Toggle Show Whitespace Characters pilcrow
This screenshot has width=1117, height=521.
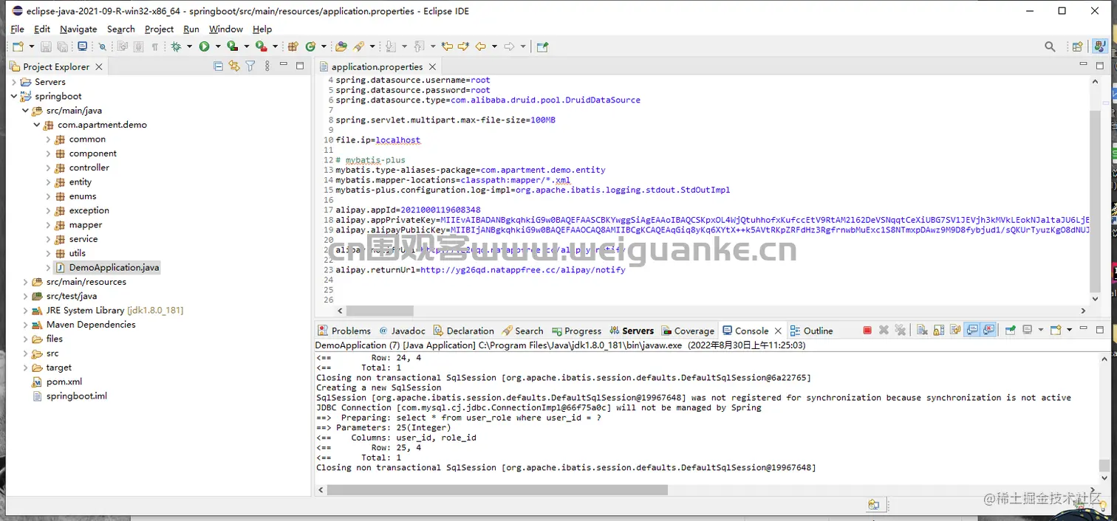(155, 46)
